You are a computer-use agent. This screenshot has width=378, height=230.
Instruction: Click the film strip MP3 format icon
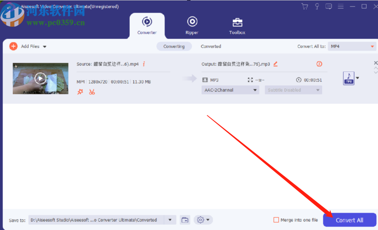pyautogui.click(x=205, y=80)
